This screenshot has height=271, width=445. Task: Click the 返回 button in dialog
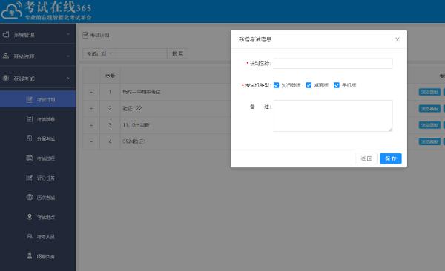point(366,158)
